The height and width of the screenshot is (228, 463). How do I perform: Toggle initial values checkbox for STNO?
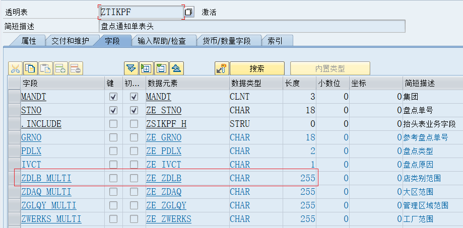[135, 110]
